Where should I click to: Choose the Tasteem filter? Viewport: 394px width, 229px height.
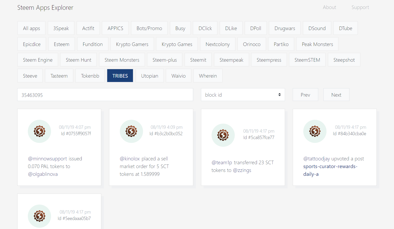(x=59, y=76)
